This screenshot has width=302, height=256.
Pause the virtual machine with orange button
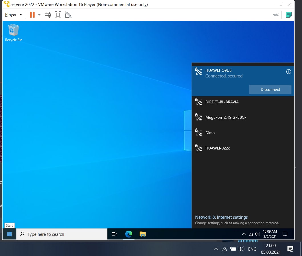(x=32, y=15)
